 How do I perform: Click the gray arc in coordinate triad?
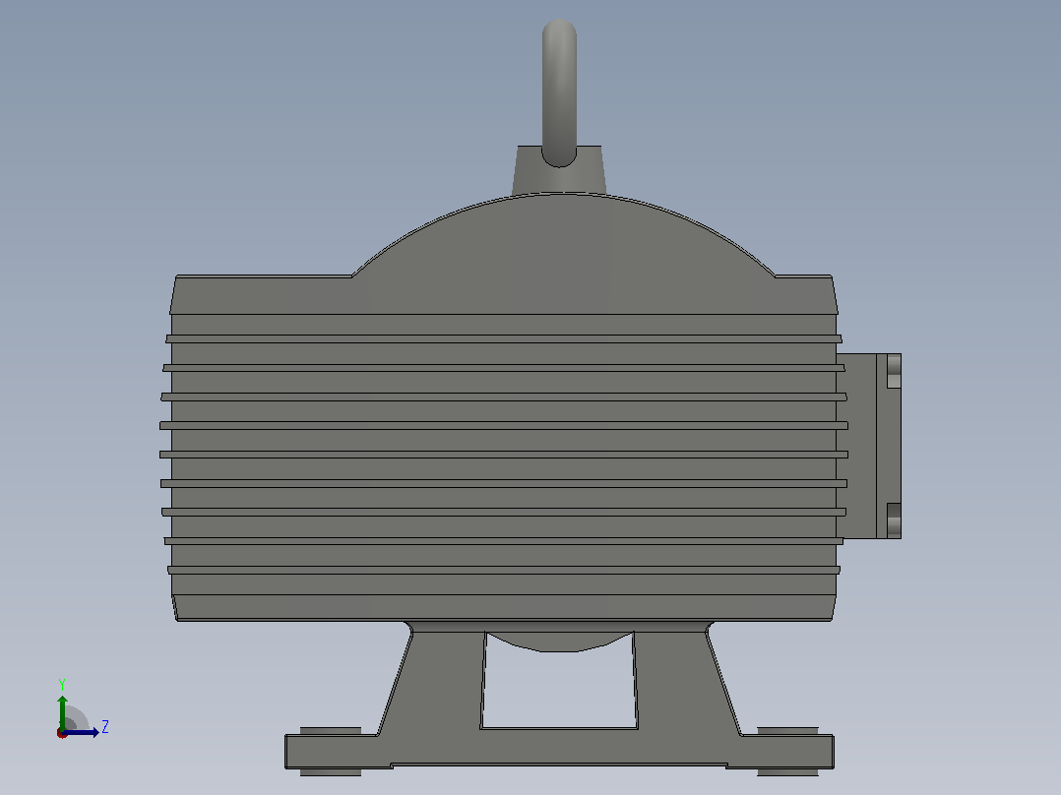coord(78,717)
